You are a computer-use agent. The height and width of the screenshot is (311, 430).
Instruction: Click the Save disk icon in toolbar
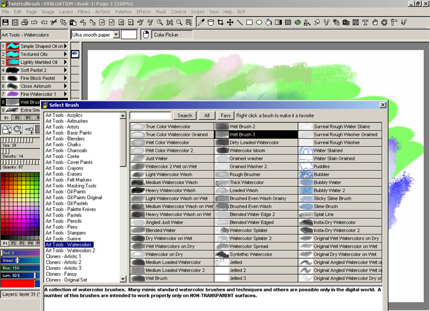pos(6,23)
